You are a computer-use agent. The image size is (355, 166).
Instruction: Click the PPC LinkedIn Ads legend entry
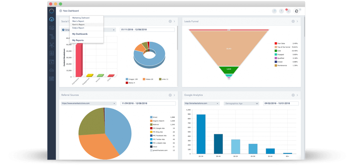[163, 143]
